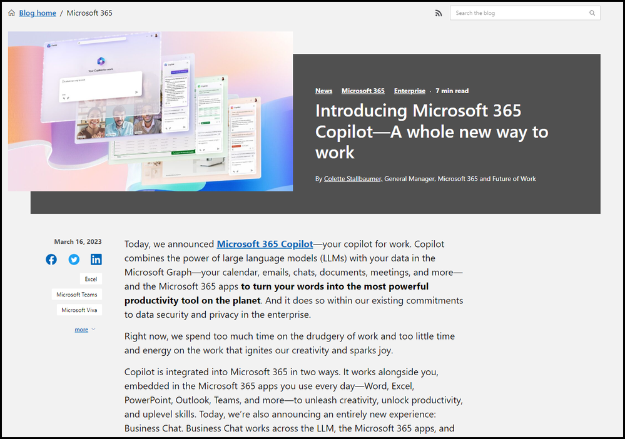Share the article on Twitter

pos(74,260)
